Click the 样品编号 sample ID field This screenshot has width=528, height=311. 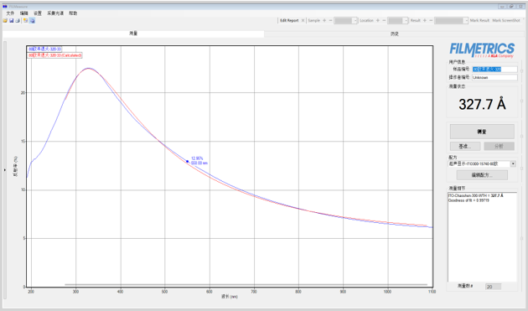pos(494,69)
